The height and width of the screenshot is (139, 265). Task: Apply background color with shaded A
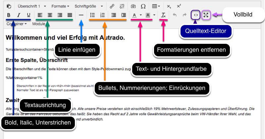(x=148, y=15)
